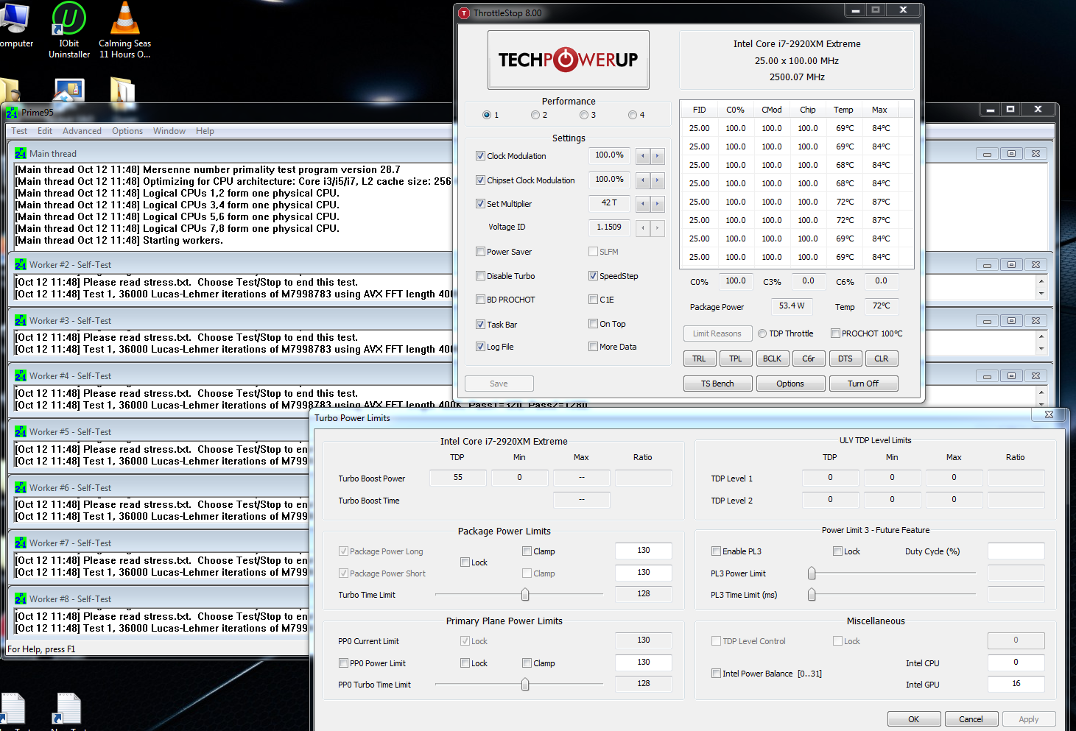Select performance profile 4
Screen dimensions: 1076x731
(633, 115)
